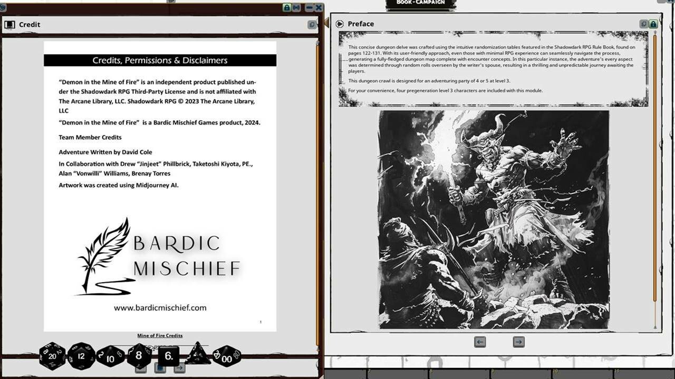Click the Credits, Permissions & Disclaimers heading

(160, 60)
